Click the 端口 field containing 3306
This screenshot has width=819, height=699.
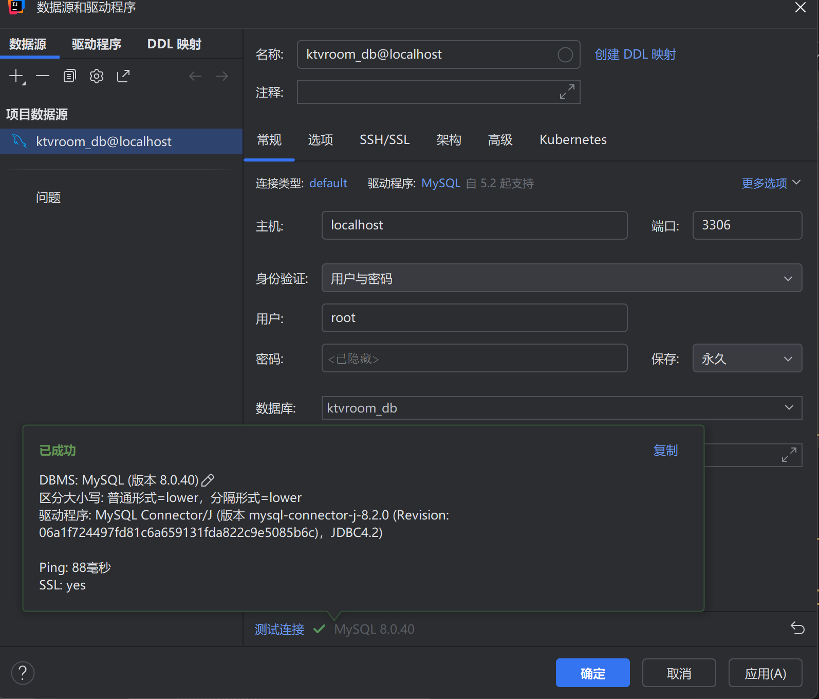pyautogui.click(x=747, y=225)
